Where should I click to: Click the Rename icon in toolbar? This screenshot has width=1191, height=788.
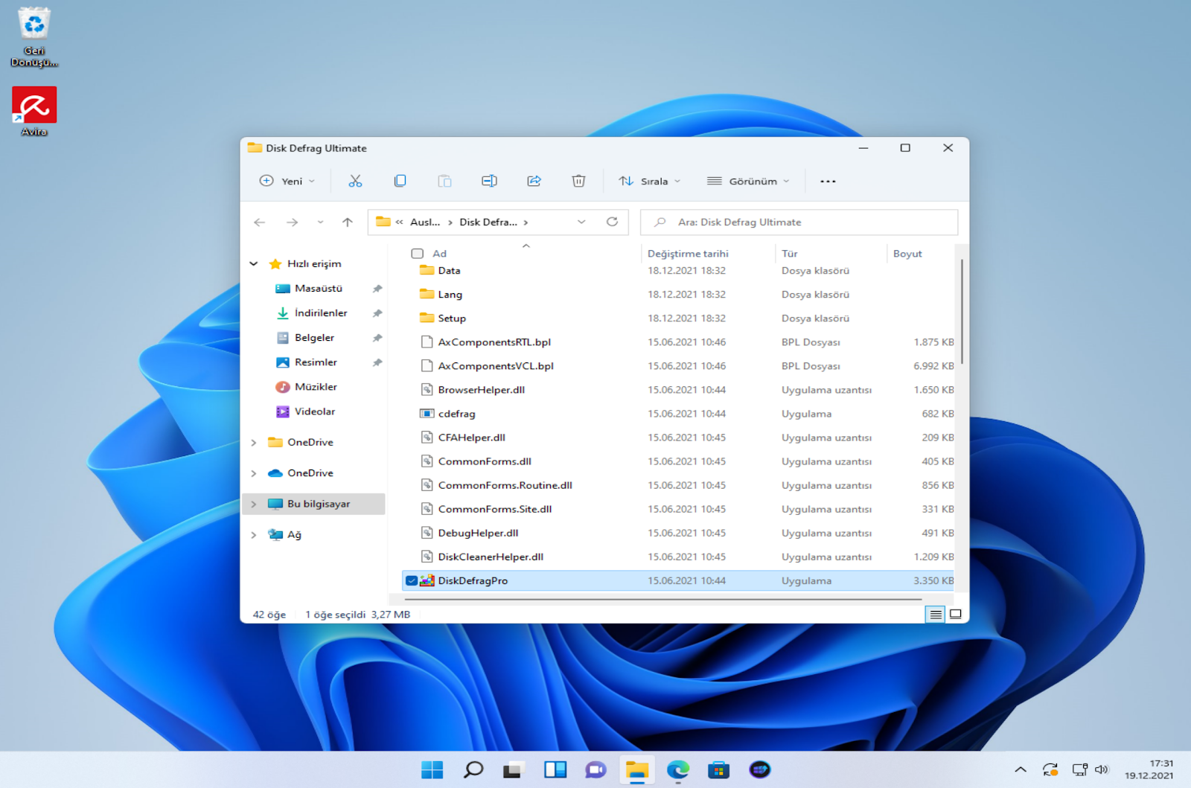tap(489, 181)
